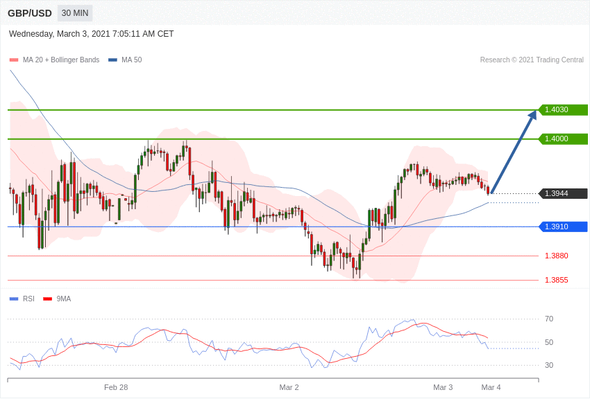
Task: Click the GBP/USD pair title
Action: coord(30,13)
